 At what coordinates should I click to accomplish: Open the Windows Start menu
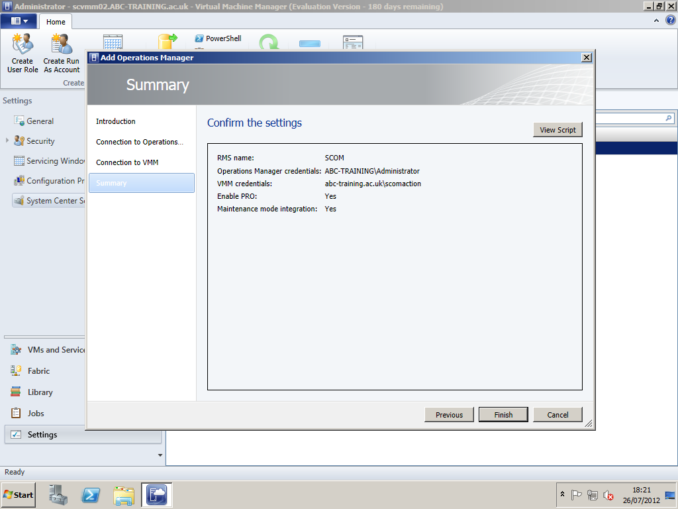(19, 494)
